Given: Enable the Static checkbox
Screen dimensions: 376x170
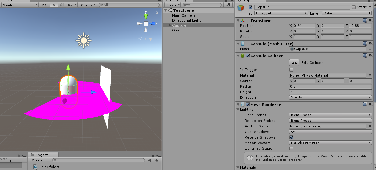Looking at the screenshot, I should coord(354,7).
